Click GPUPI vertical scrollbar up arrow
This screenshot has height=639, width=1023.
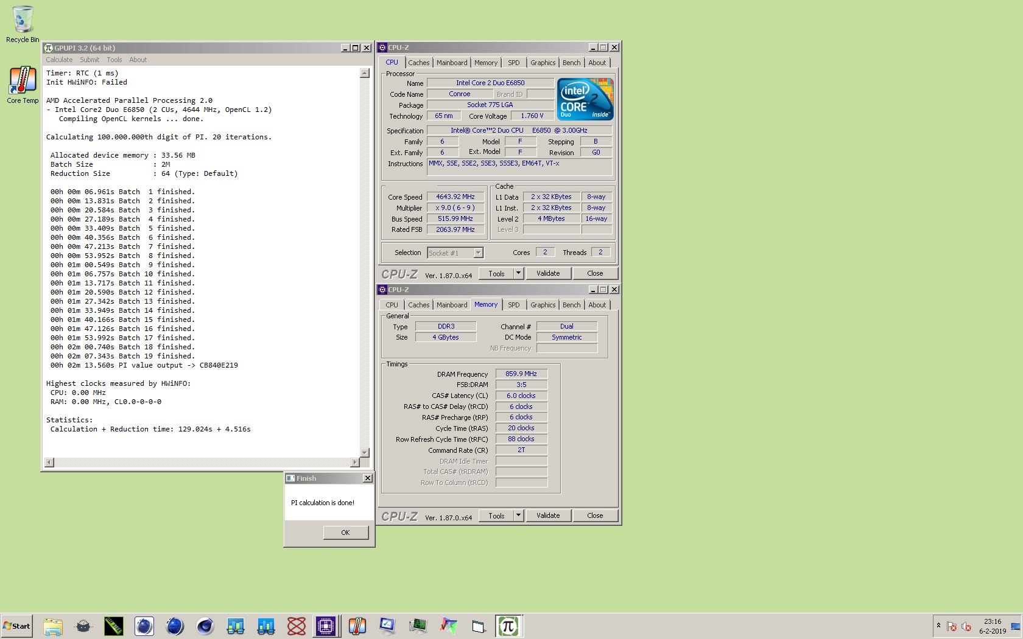365,73
